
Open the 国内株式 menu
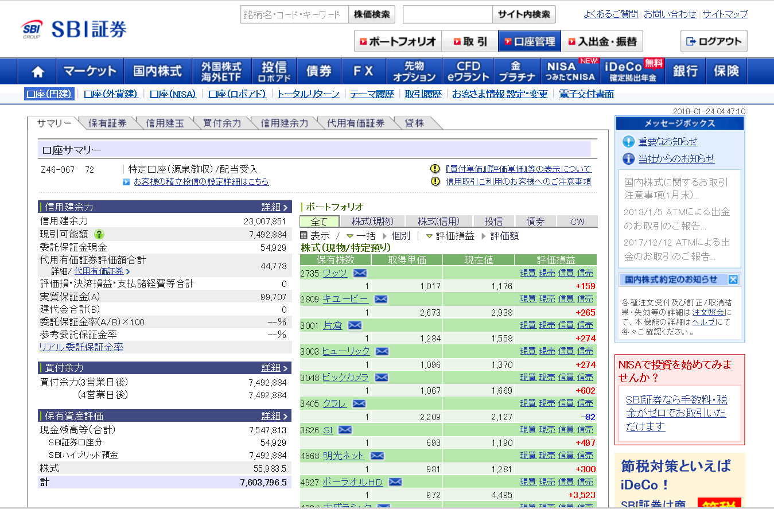[x=158, y=71]
